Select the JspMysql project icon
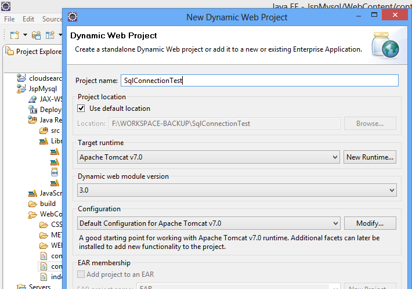Screen dimensions: 412x289 pyautogui.click(x=21, y=89)
